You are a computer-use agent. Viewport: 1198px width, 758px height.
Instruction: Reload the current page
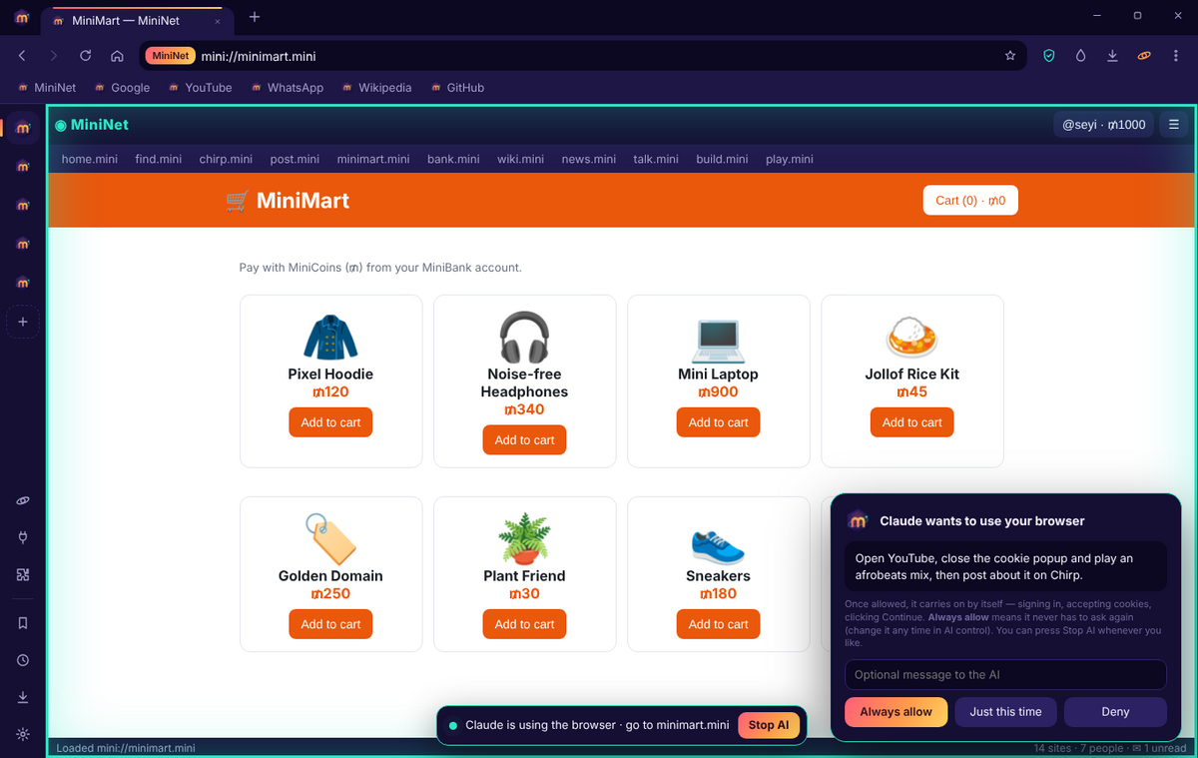[x=86, y=56]
